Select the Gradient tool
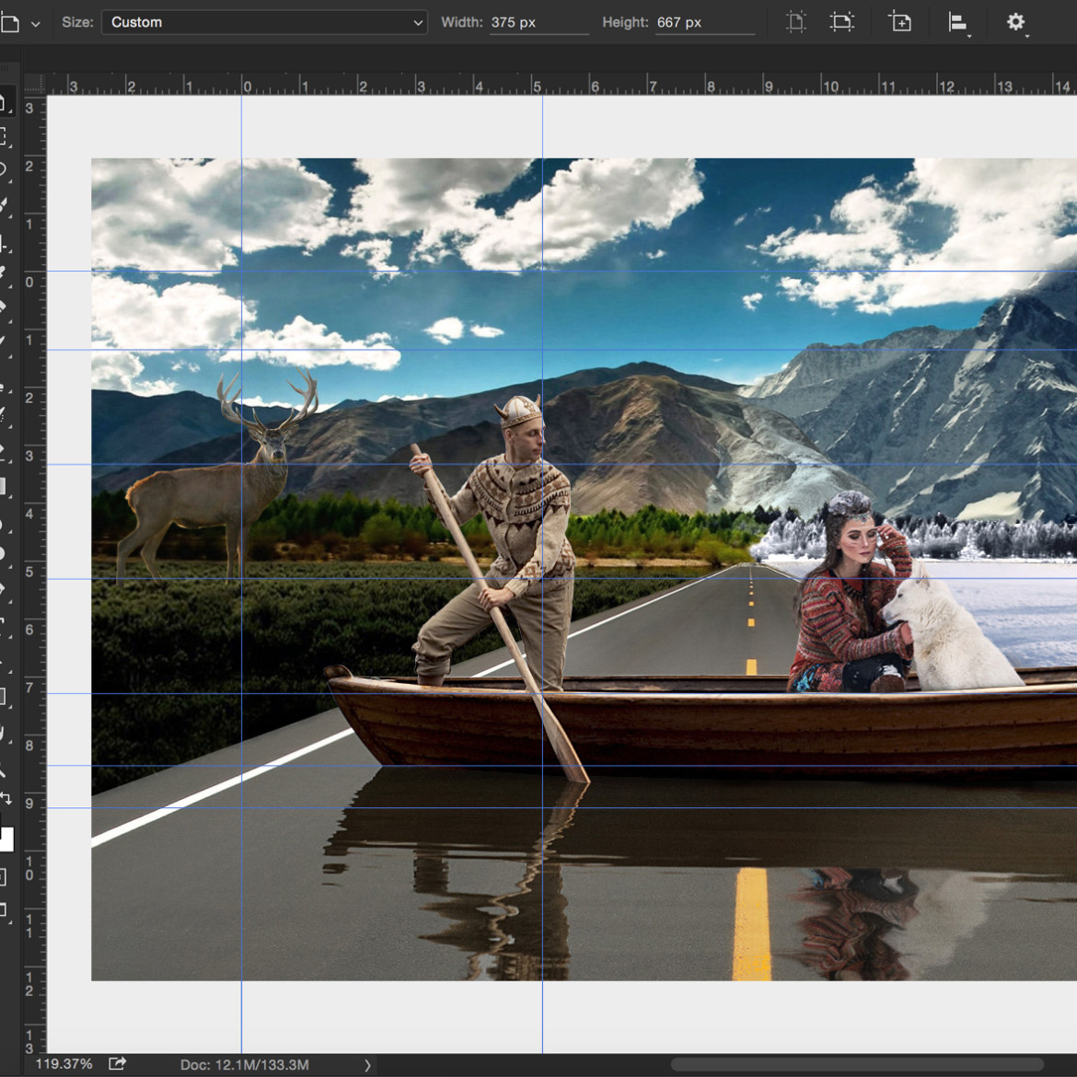This screenshot has width=1077, height=1077. tap(3, 487)
